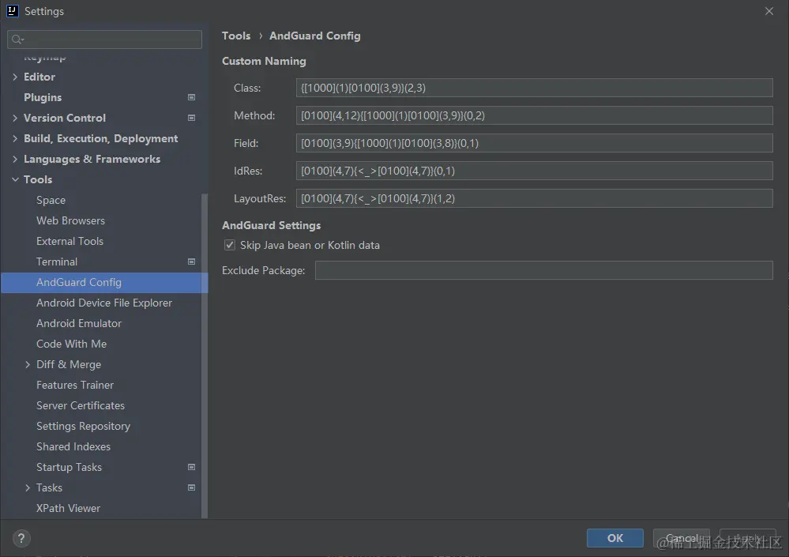789x557 pixels.
Task: Toggle Skip Java bean or Kotlin data
Action: coord(230,245)
